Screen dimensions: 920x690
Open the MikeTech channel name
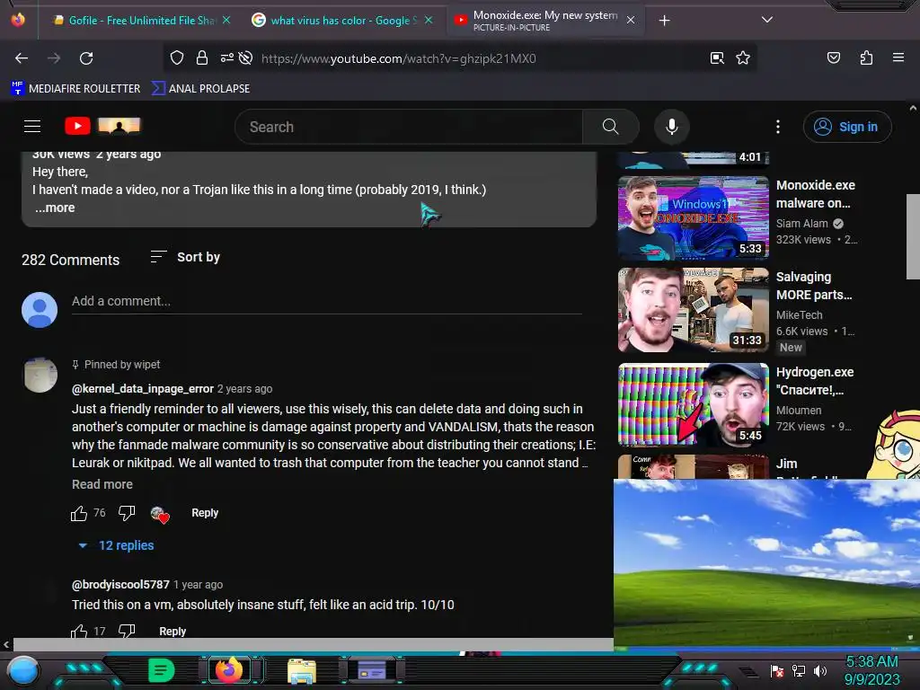(x=799, y=315)
